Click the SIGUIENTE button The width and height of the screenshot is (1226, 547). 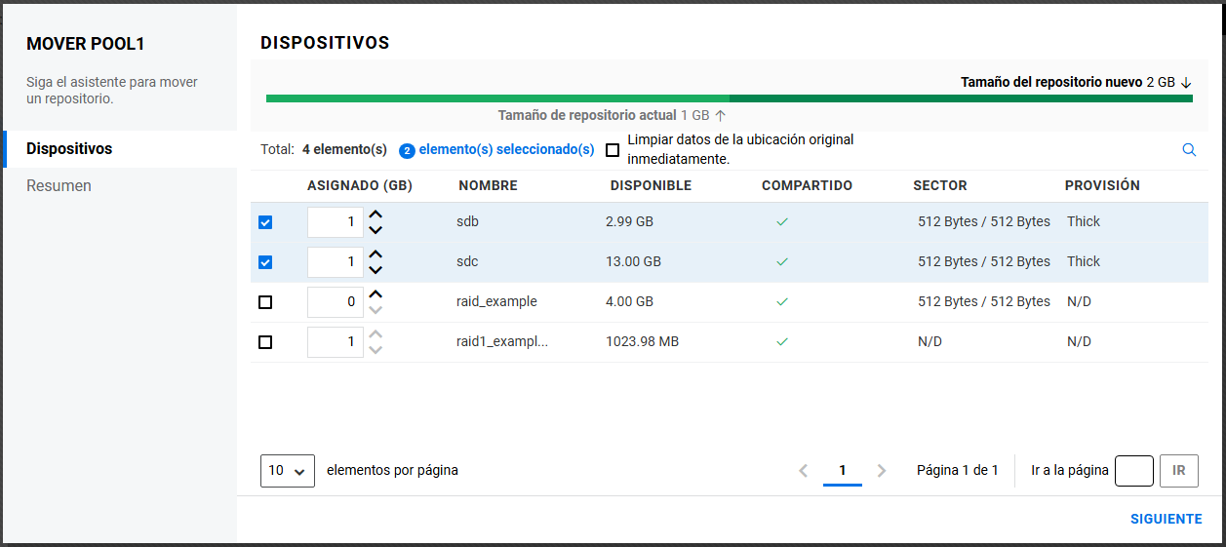pos(1166,520)
